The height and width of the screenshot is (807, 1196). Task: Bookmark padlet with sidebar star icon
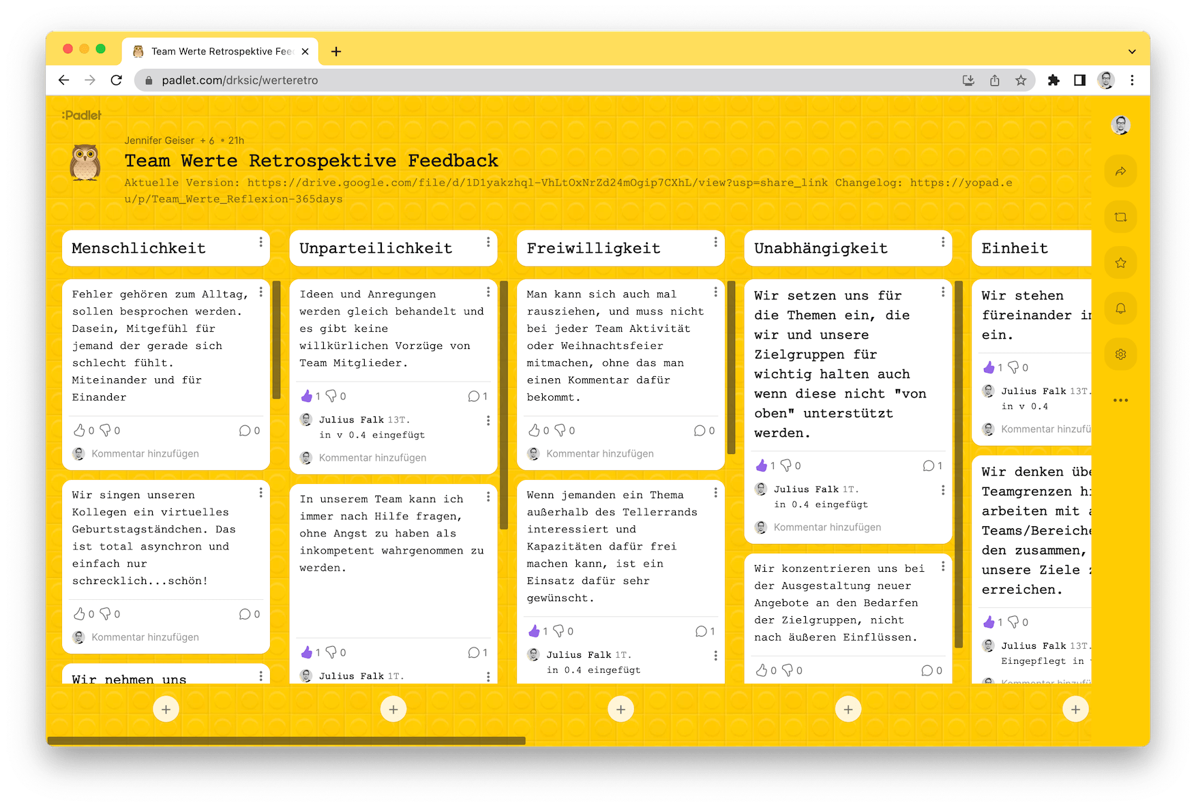[1120, 263]
